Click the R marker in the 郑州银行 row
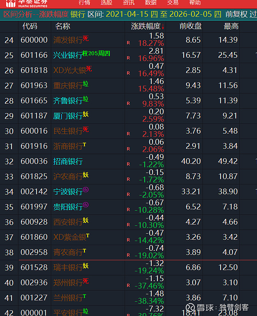257x316 pixels. [128, 285]
